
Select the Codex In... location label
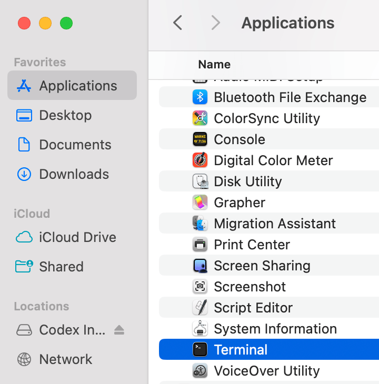[72, 330]
